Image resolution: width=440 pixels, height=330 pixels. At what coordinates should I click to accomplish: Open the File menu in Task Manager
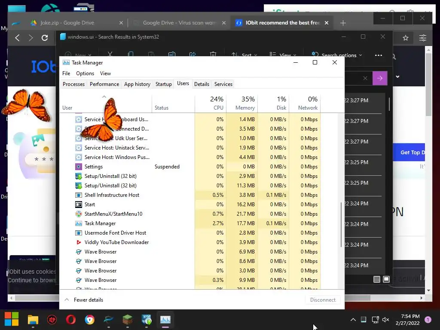[66, 73]
